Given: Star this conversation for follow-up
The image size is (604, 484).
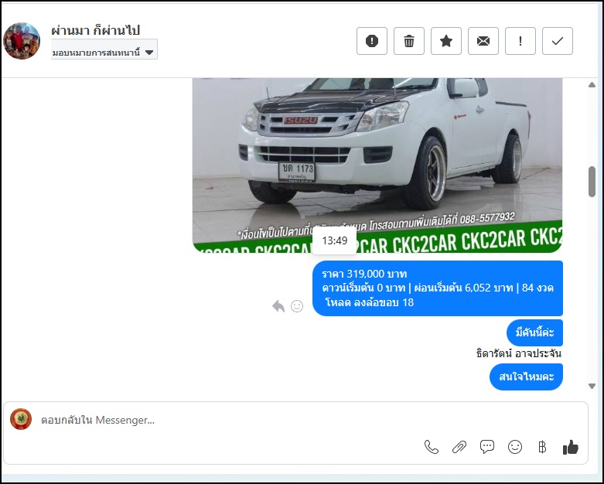Looking at the screenshot, I should pos(446,41).
